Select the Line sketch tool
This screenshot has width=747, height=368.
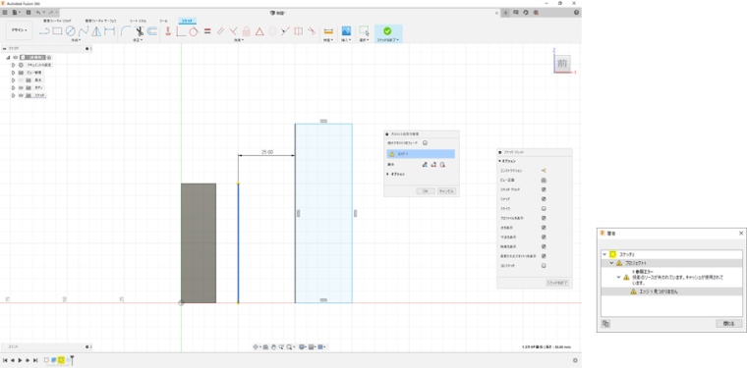click(x=44, y=31)
